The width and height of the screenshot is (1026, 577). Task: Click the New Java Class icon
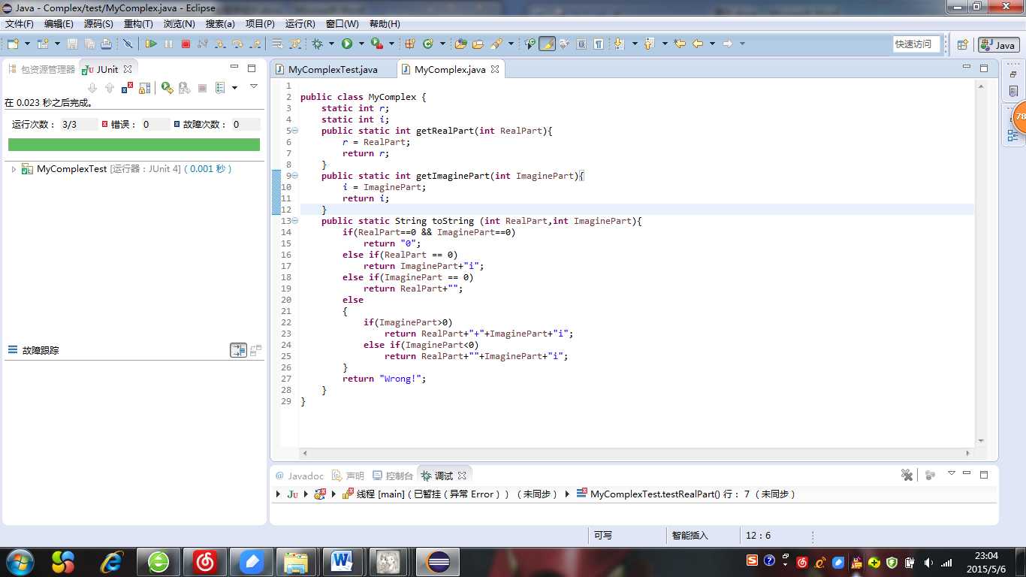click(x=428, y=44)
